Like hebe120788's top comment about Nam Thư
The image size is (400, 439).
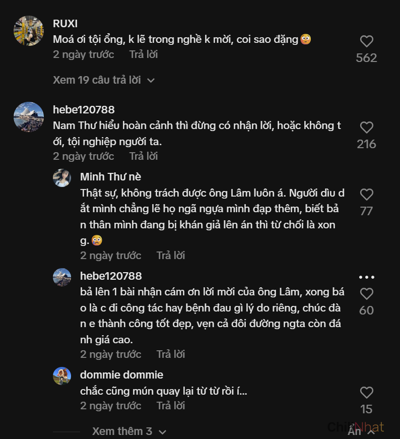[366, 128]
